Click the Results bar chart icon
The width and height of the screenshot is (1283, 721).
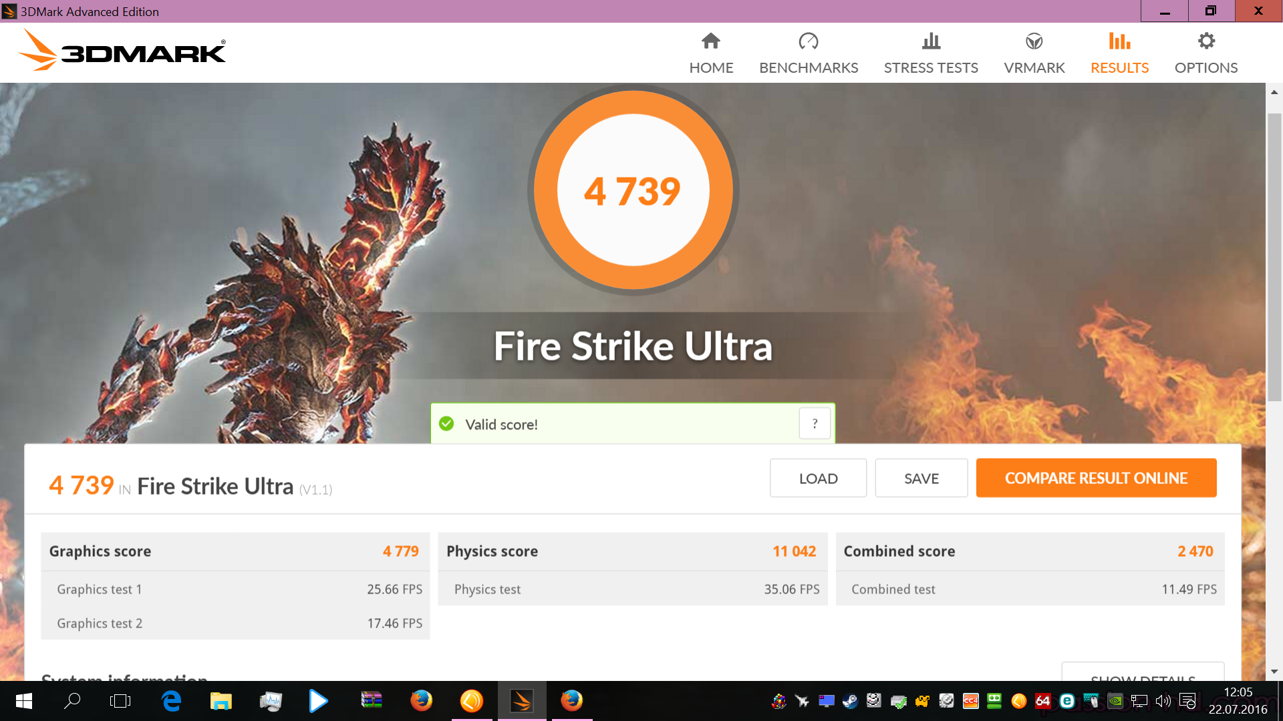[x=1119, y=41]
